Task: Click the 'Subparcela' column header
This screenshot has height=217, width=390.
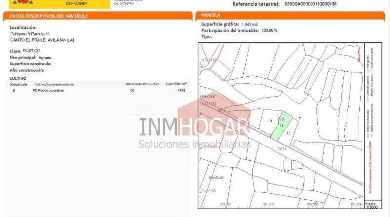Action: tap(18, 84)
